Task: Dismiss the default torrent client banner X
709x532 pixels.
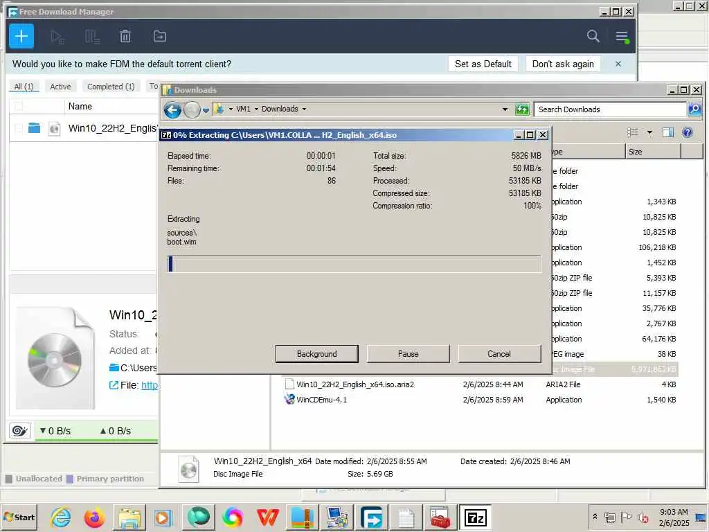Action: pyautogui.click(x=618, y=64)
